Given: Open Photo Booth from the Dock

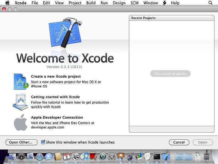Looking at the screenshot, I should [x=94, y=156].
